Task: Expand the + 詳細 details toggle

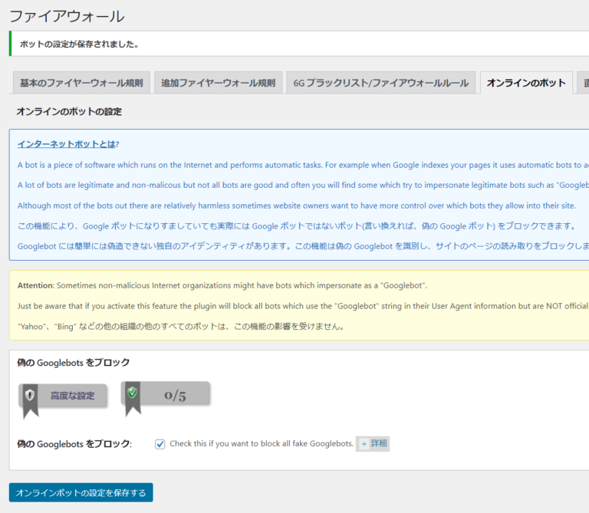Action: coord(373,443)
